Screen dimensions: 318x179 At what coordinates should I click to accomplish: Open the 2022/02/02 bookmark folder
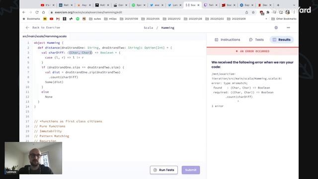click(215, 19)
